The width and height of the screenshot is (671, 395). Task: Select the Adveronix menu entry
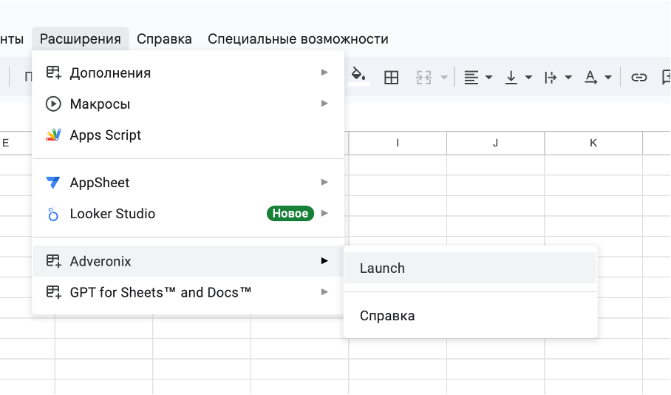click(x=188, y=261)
